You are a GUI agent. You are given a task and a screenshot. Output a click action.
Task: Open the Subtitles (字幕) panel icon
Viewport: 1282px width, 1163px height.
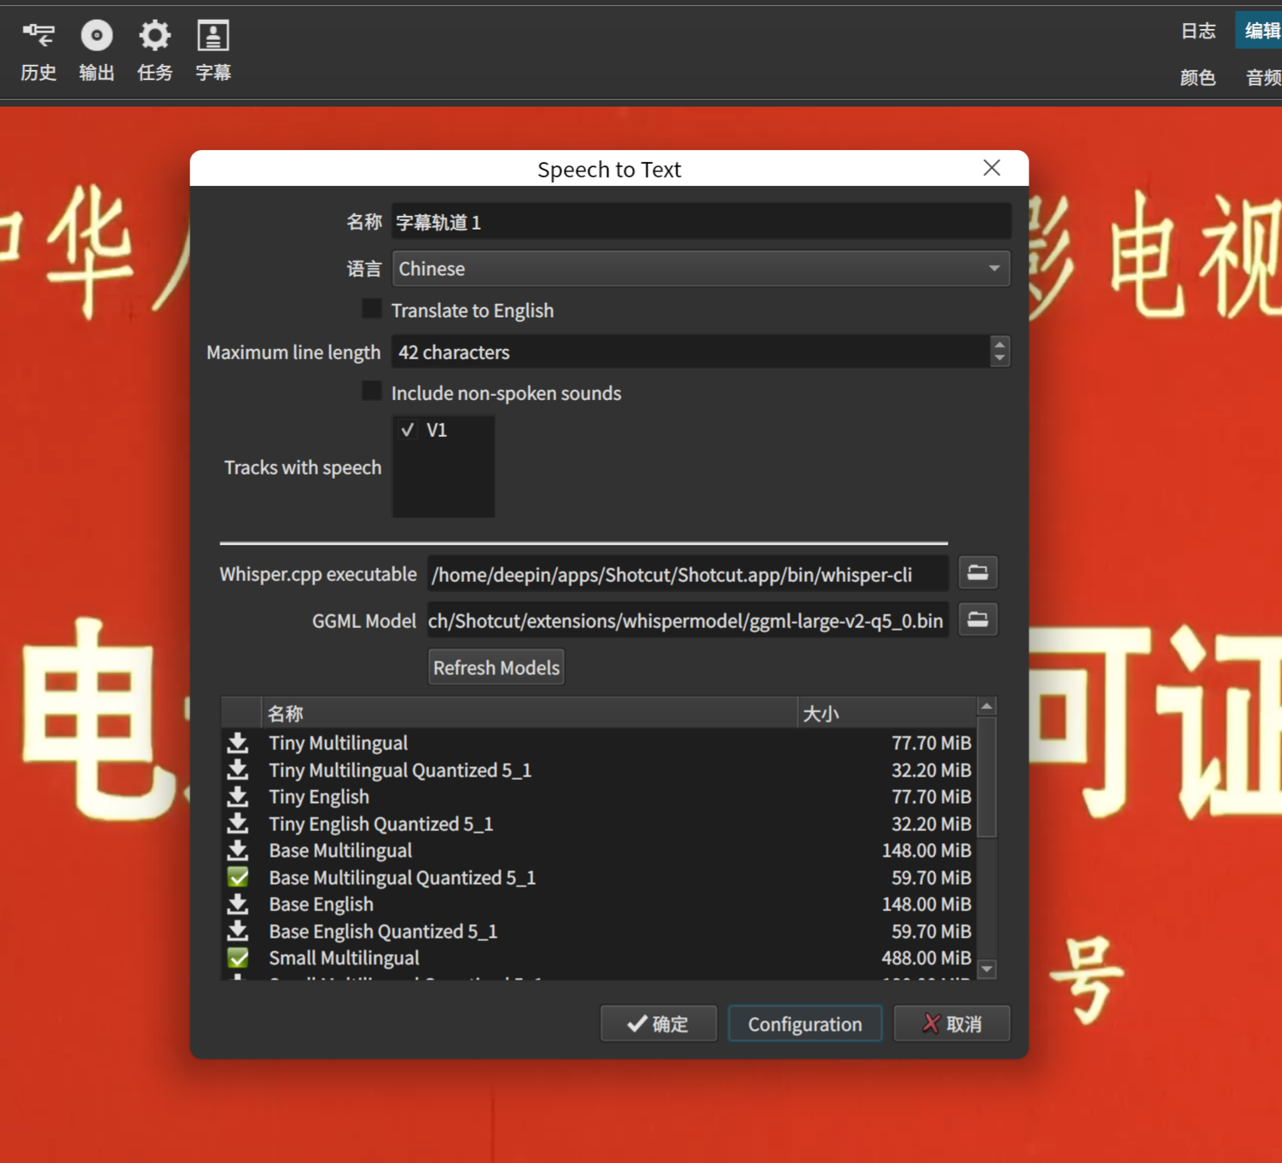click(x=213, y=51)
